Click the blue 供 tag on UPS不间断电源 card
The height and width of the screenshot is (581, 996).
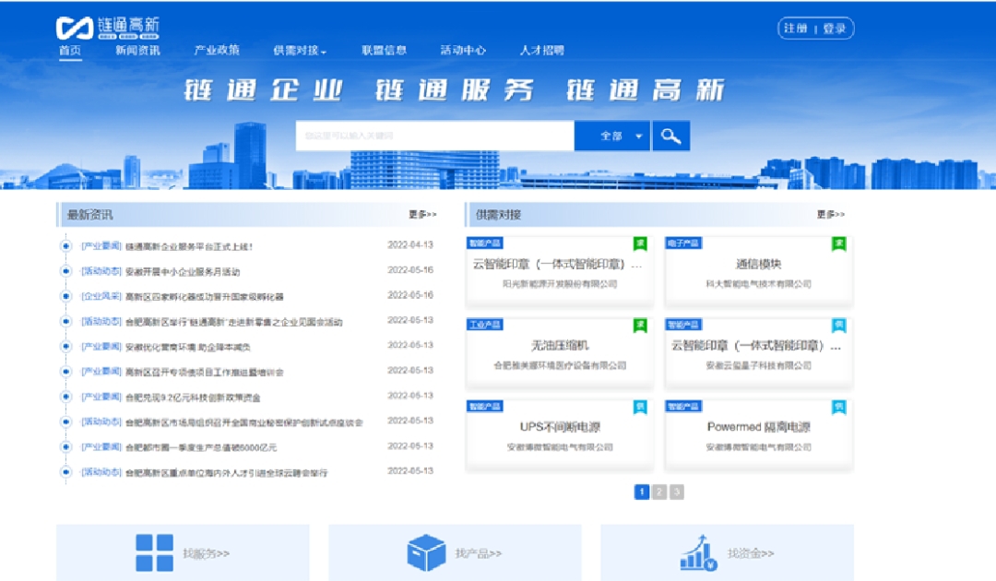point(640,407)
